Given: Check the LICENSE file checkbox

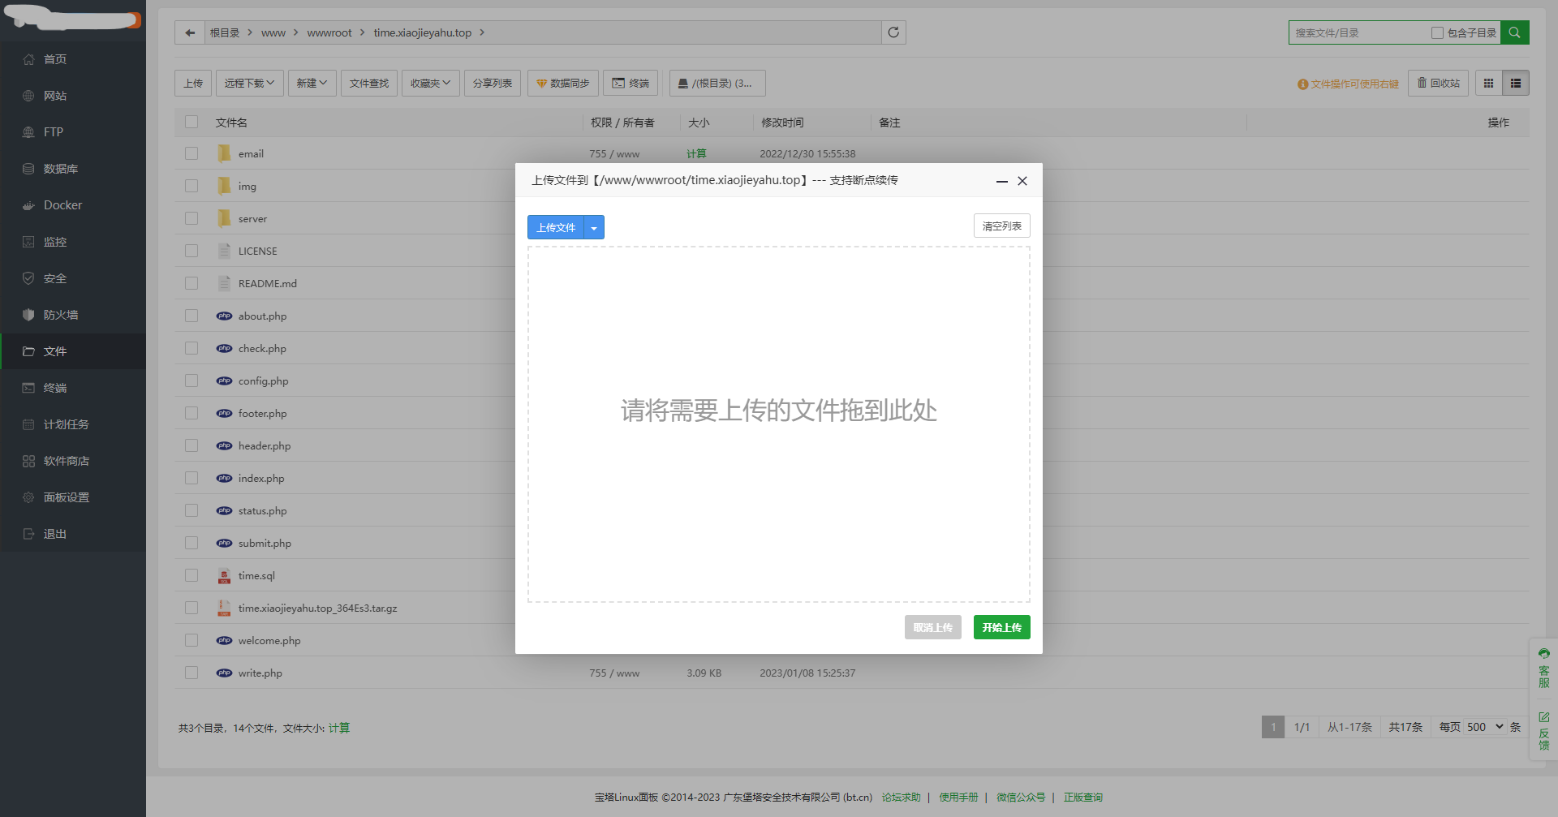Looking at the screenshot, I should pyautogui.click(x=192, y=251).
